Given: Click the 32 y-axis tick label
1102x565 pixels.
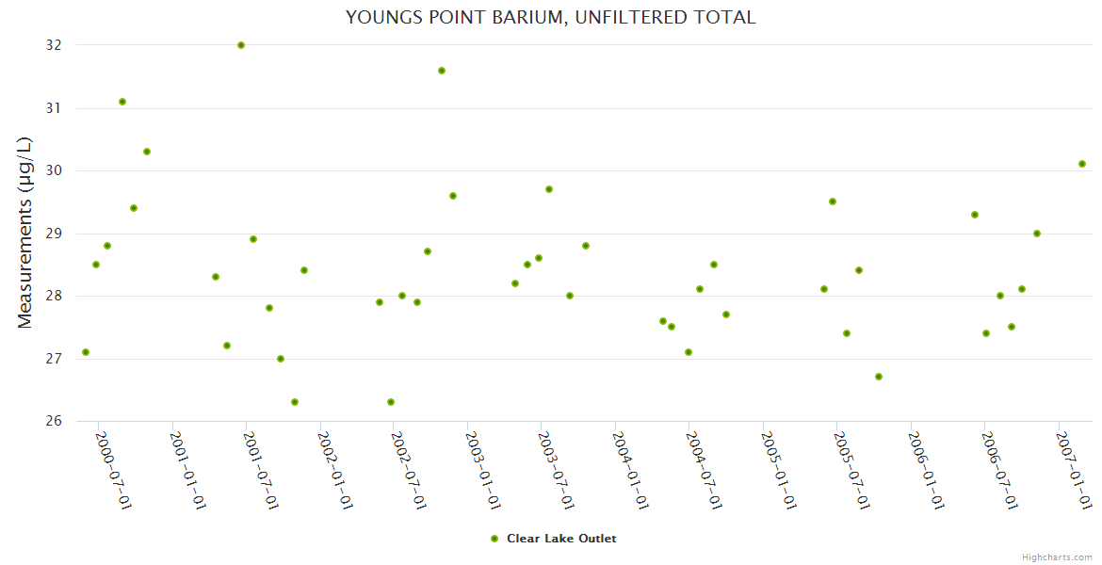Looking at the screenshot, I should click(53, 45).
